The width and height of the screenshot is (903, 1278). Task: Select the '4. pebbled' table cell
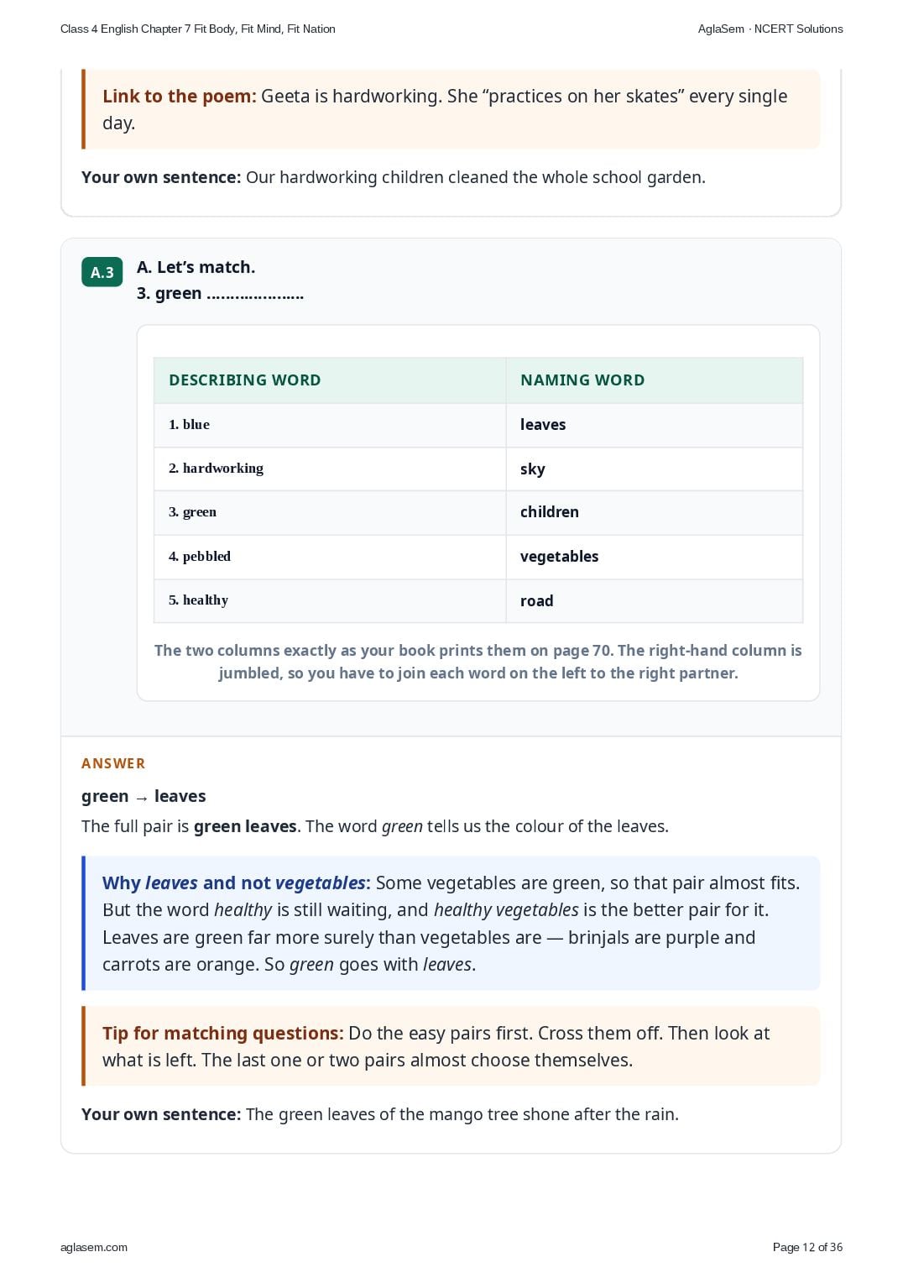[330, 557]
